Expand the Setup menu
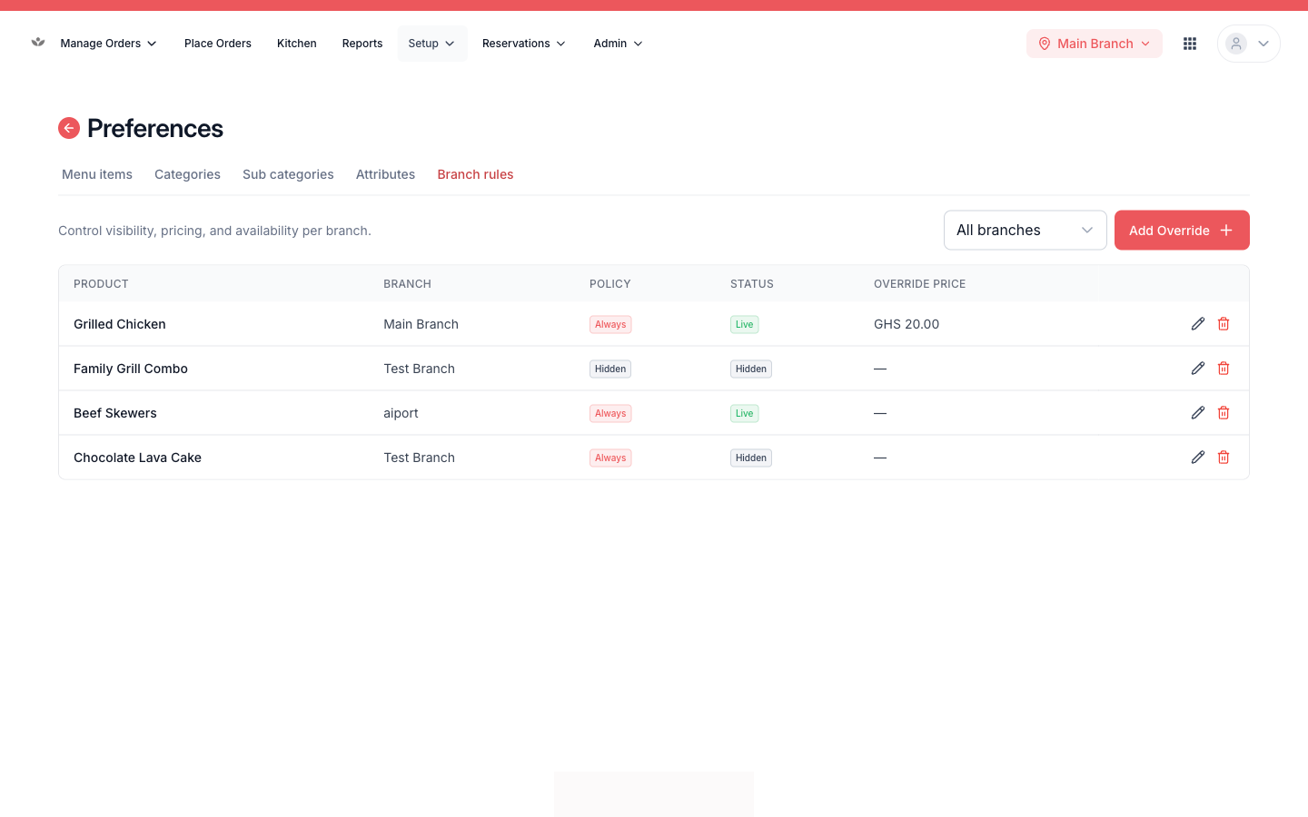Viewport: 1308px width, 817px height. 432,44
